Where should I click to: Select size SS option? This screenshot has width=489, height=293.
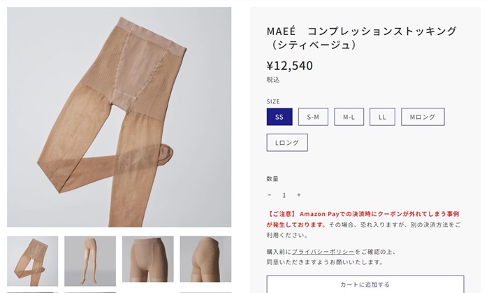point(279,117)
